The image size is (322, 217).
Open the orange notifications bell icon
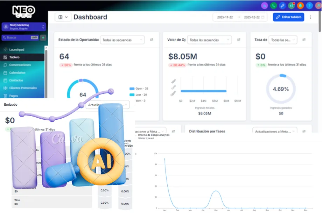coord(300,6)
